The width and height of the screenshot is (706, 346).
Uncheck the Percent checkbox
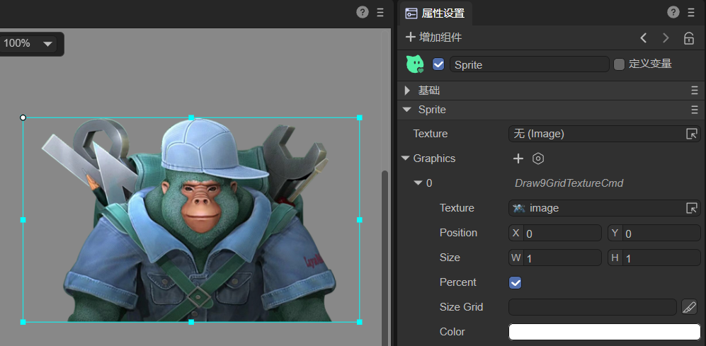[515, 282]
